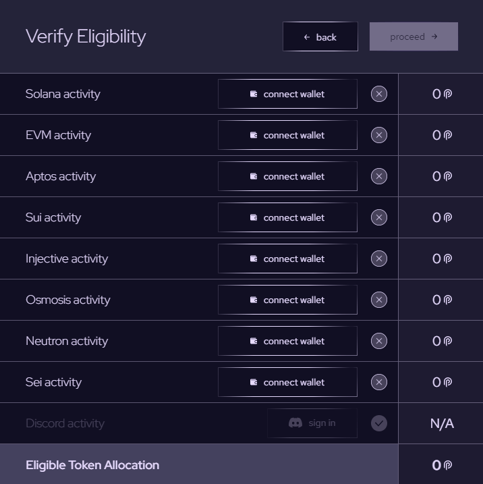This screenshot has height=484, width=483.
Task: Click the X status icon for Sui activity
Action: tap(379, 217)
